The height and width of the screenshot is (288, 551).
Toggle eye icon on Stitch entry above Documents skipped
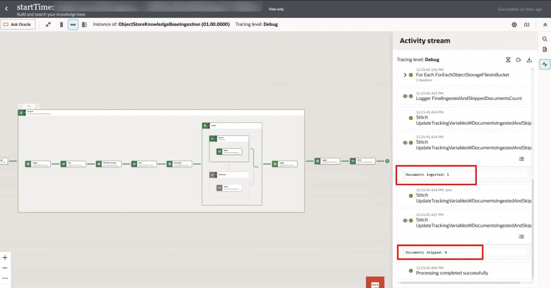click(405, 221)
